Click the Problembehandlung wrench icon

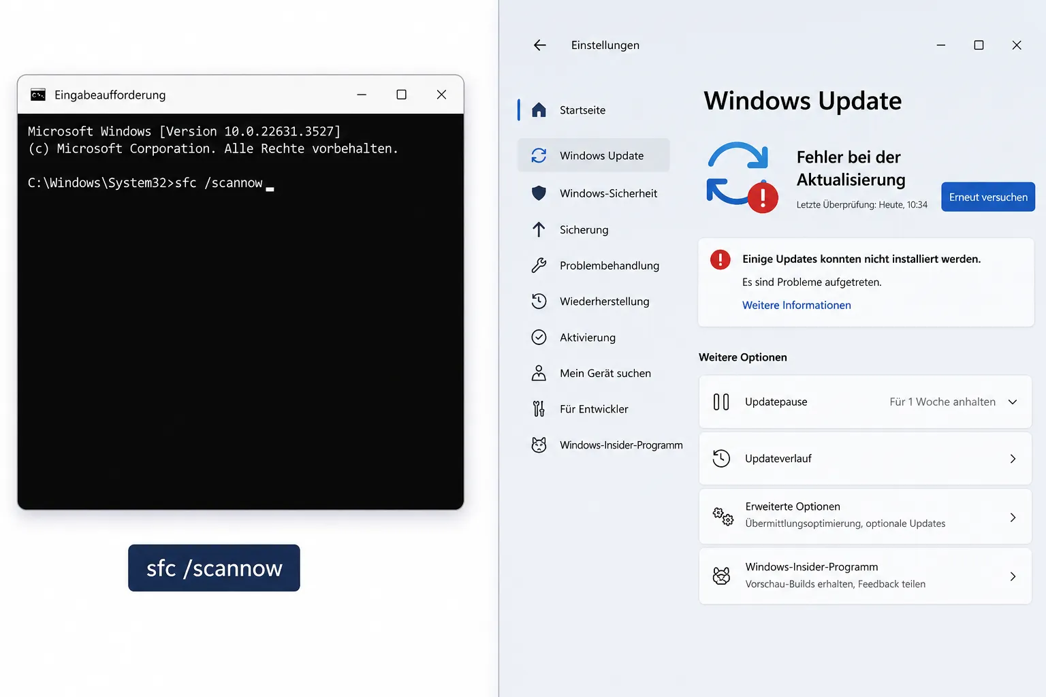[x=539, y=265]
